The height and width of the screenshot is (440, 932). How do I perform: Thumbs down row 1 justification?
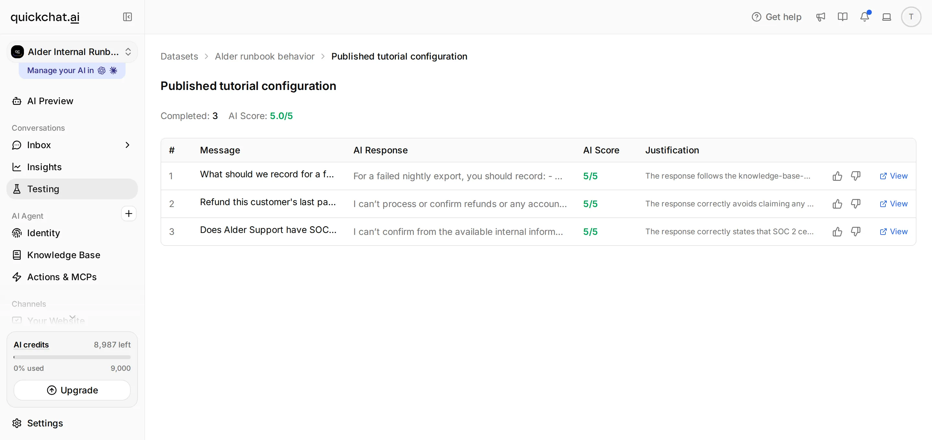[855, 176]
